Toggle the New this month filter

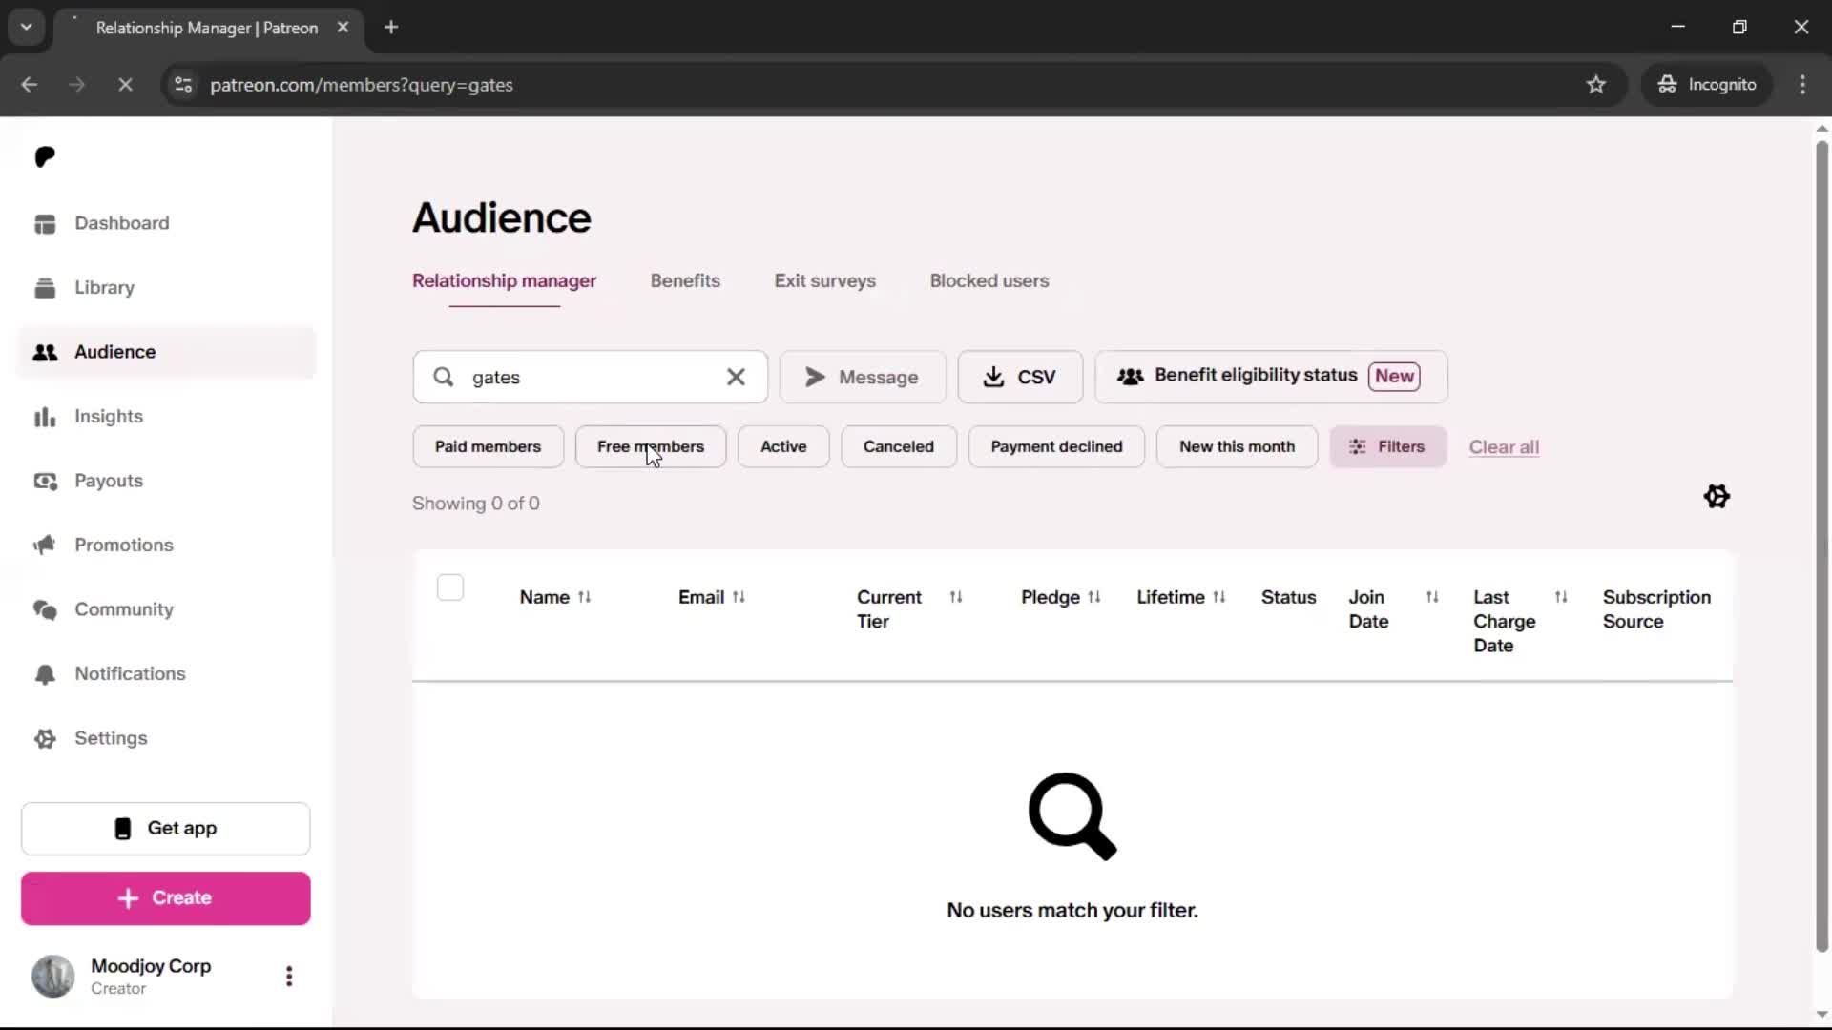[x=1237, y=446]
